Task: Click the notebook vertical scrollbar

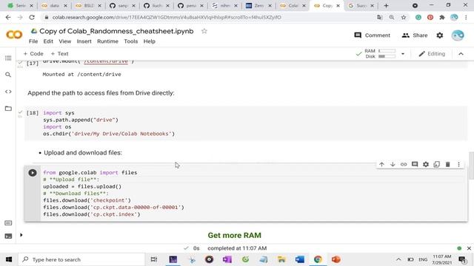Action: click(471, 166)
